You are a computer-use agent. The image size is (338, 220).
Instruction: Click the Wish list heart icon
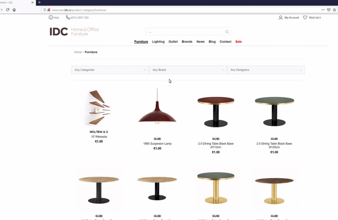click(x=305, y=18)
